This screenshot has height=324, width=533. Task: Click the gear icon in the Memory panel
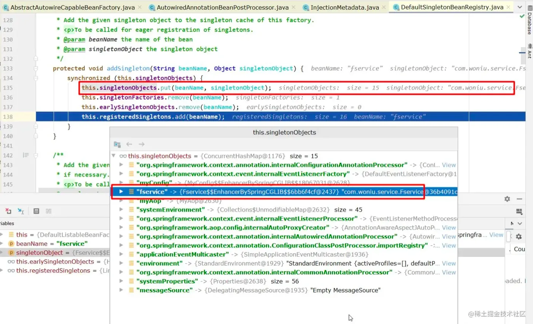[519, 237]
